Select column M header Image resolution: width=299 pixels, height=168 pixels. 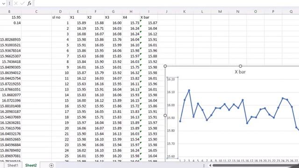tap(220, 12)
